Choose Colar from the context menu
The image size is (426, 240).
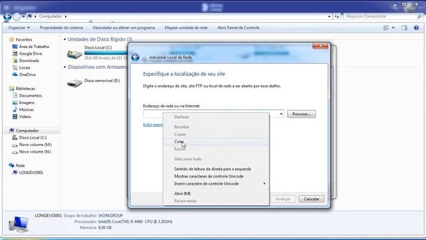[216, 141]
